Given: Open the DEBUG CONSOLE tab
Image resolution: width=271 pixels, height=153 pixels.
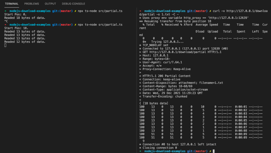Looking at the screenshot, I should [74, 4].
